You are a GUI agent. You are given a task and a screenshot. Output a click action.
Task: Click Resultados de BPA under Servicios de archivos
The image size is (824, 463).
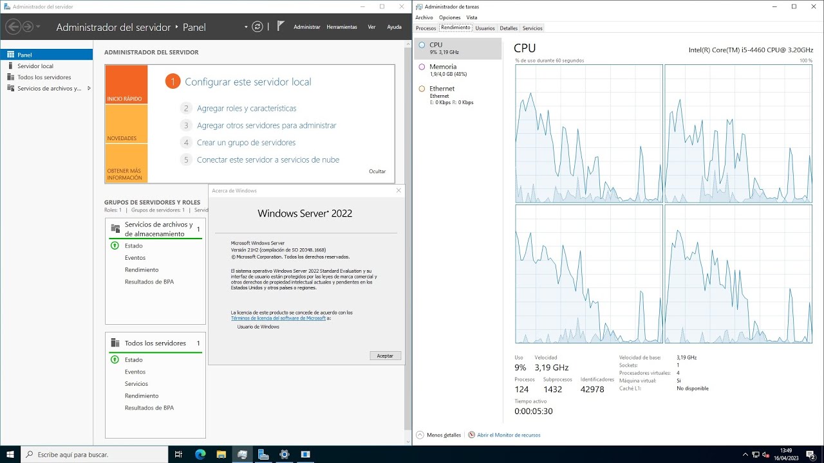[x=149, y=282]
